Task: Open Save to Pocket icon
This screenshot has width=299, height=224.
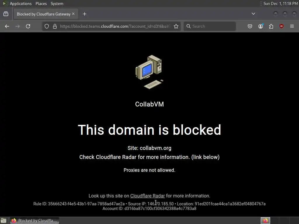Action: (x=250, y=26)
